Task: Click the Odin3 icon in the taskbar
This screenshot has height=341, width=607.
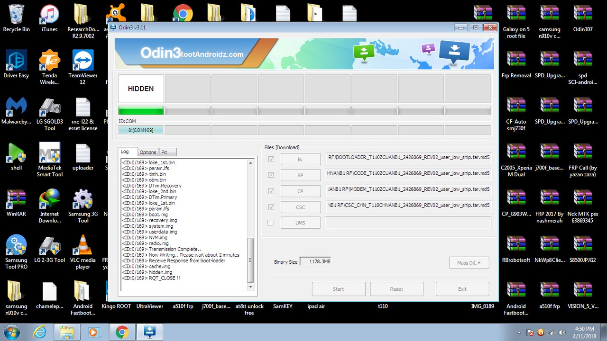Action: pyautogui.click(x=150, y=332)
